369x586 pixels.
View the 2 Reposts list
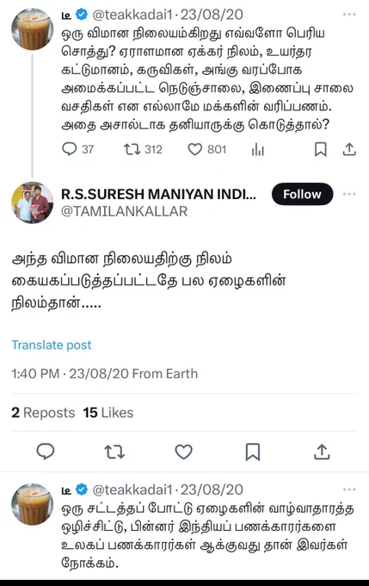[43, 413]
